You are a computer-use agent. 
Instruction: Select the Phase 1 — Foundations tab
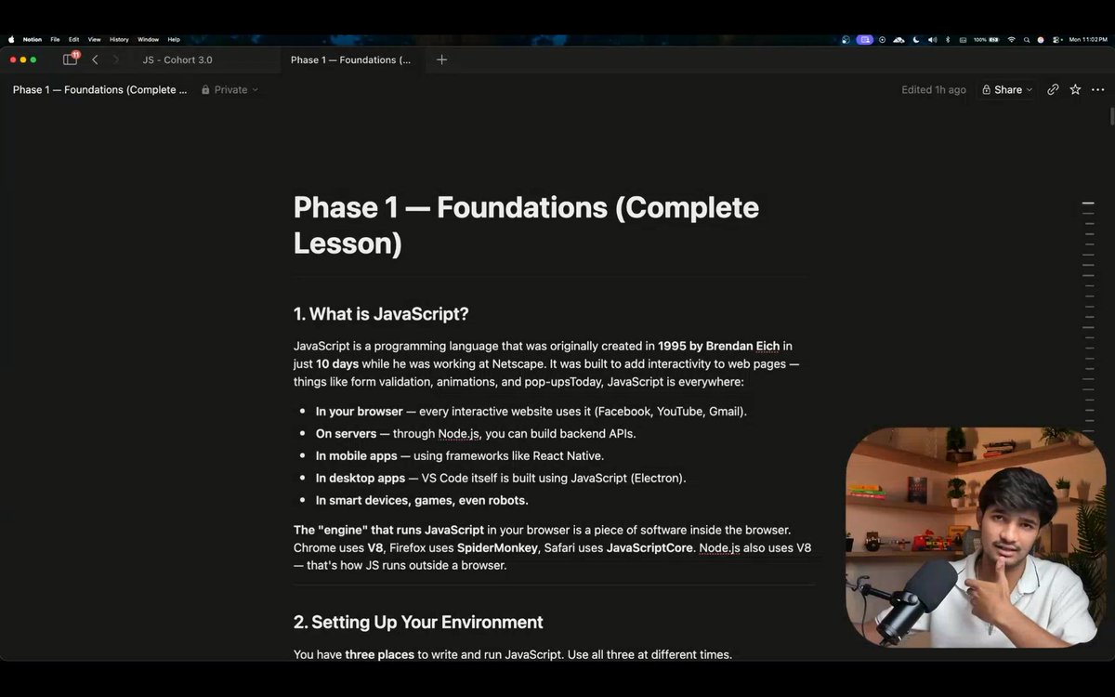350,59
